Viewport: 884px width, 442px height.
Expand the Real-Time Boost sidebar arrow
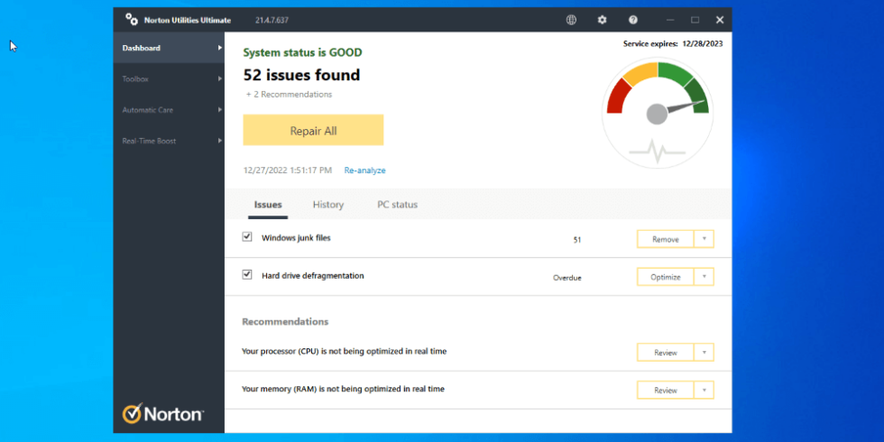[x=220, y=141]
